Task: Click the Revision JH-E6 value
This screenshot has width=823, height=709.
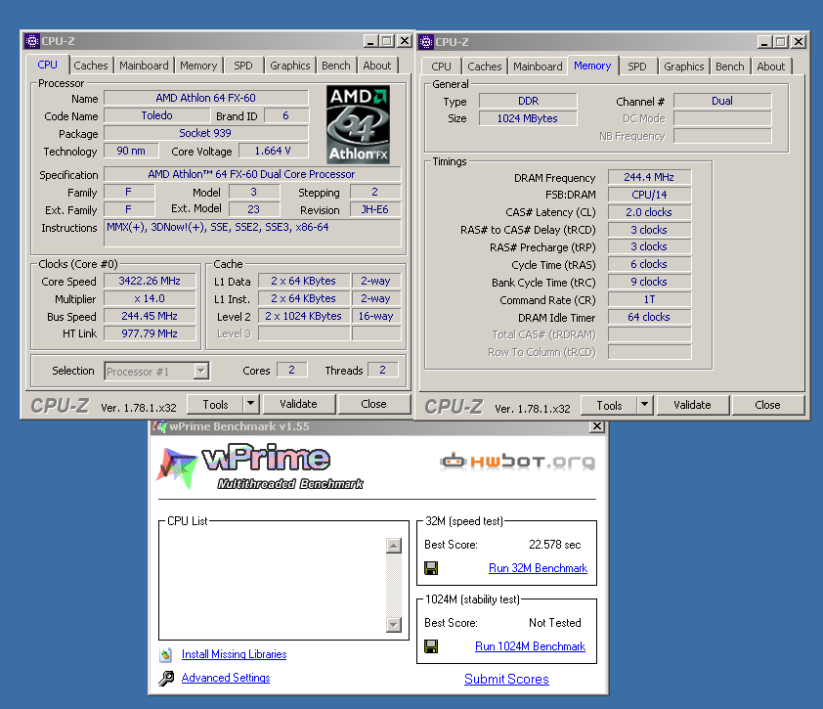Action: 374,209
